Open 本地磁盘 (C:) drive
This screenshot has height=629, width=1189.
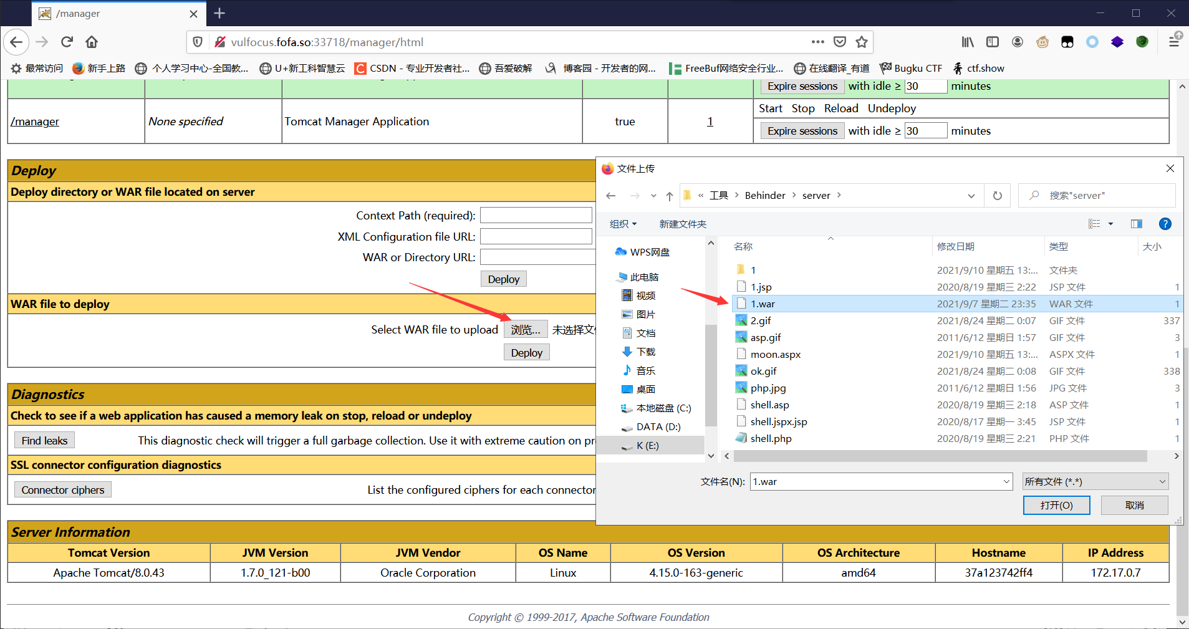pos(663,408)
